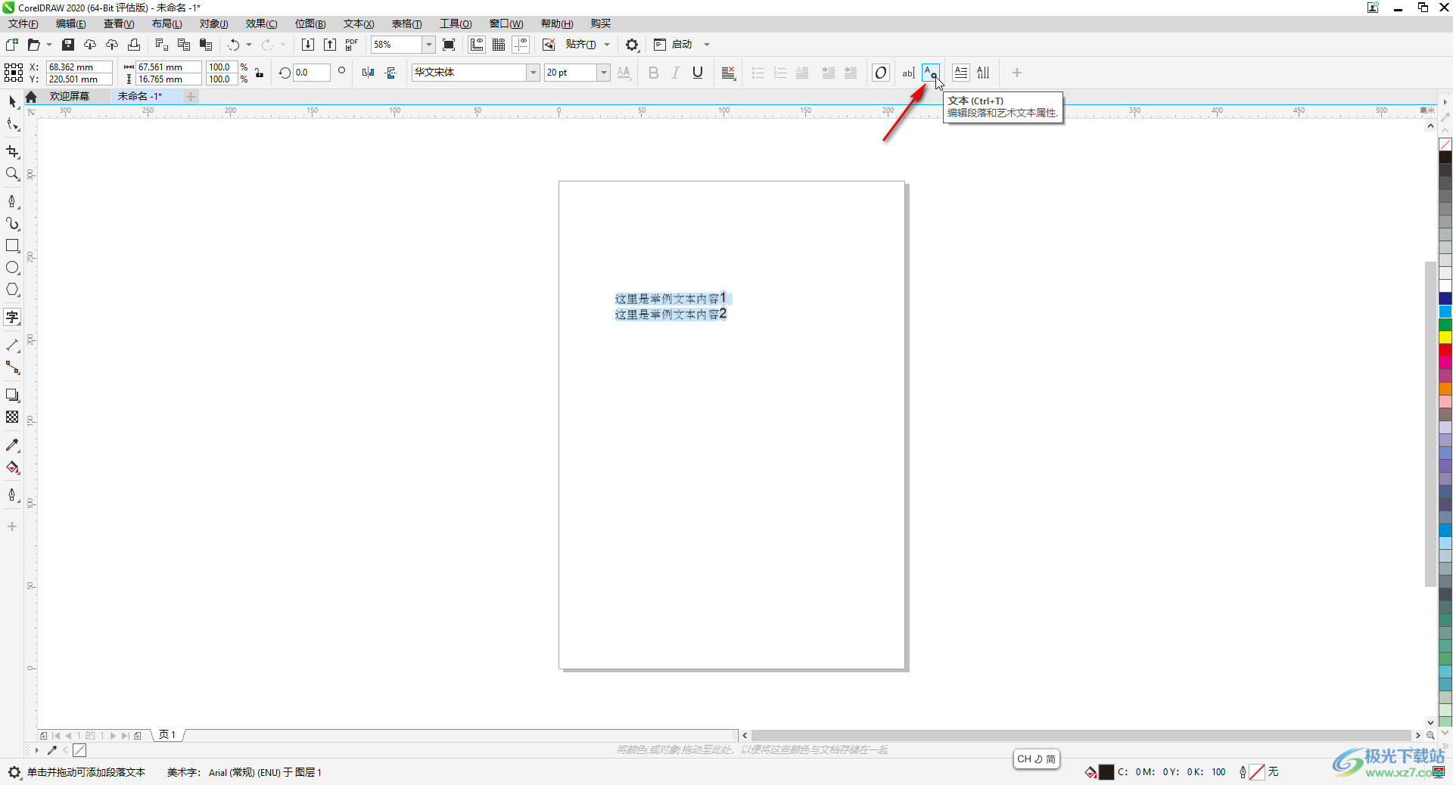Select the Crop tool
Screen dimensions: 1453x785
point(12,152)
